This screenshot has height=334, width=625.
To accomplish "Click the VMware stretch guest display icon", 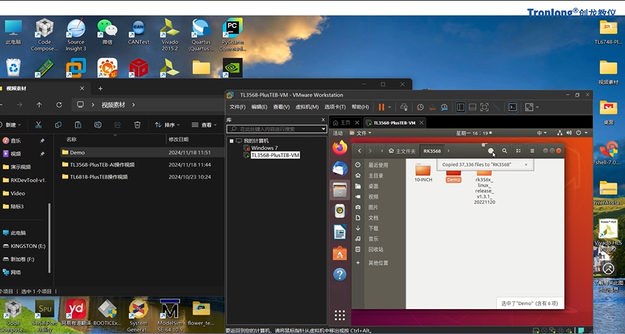I will (x=529, y=107).
